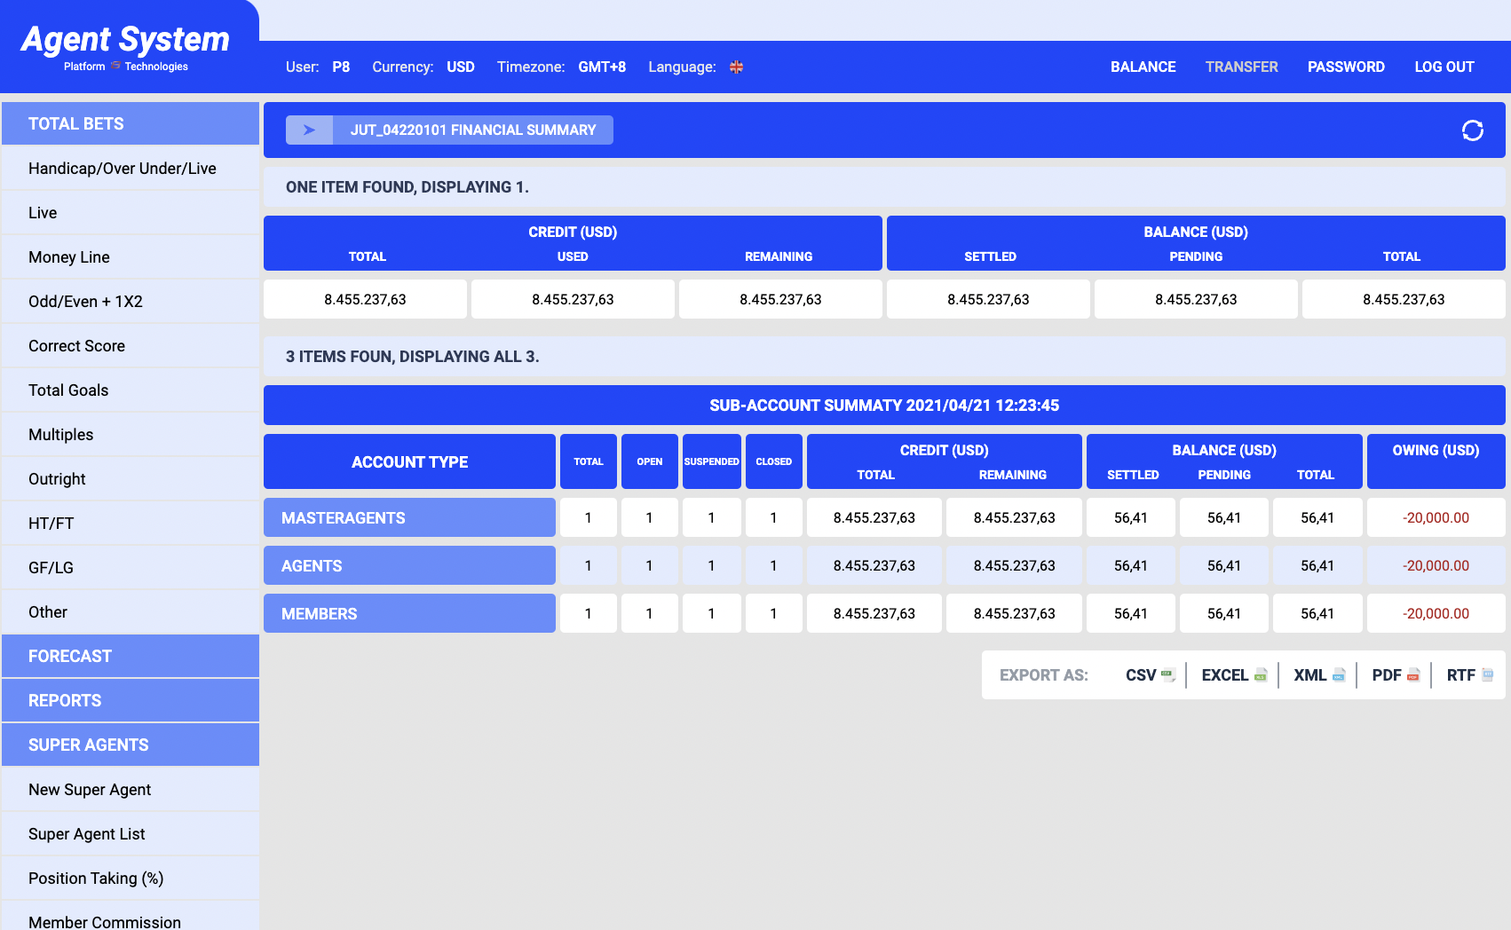This screenshot has width=1511, height=930.
Task: Open the Password settings link
Action: click(x=1345, y=67)
